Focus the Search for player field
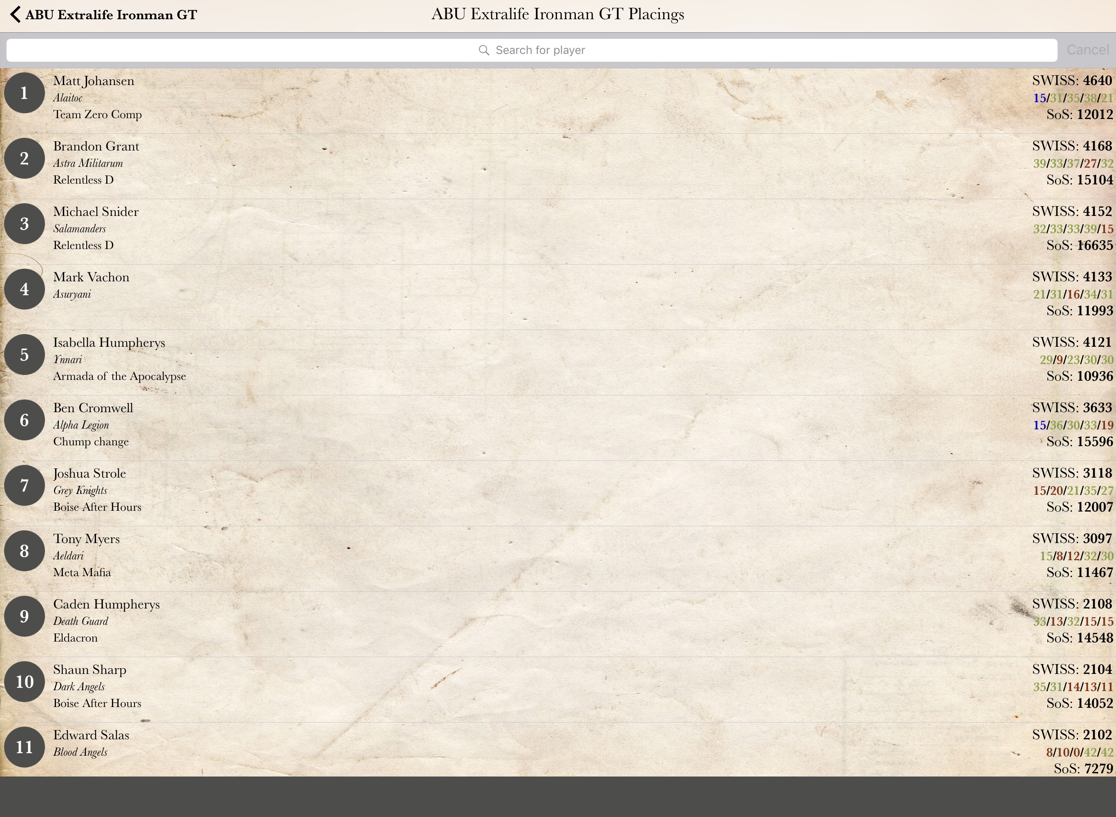The height and width of the screenshot is (817, 1116). tap(532, 50)
